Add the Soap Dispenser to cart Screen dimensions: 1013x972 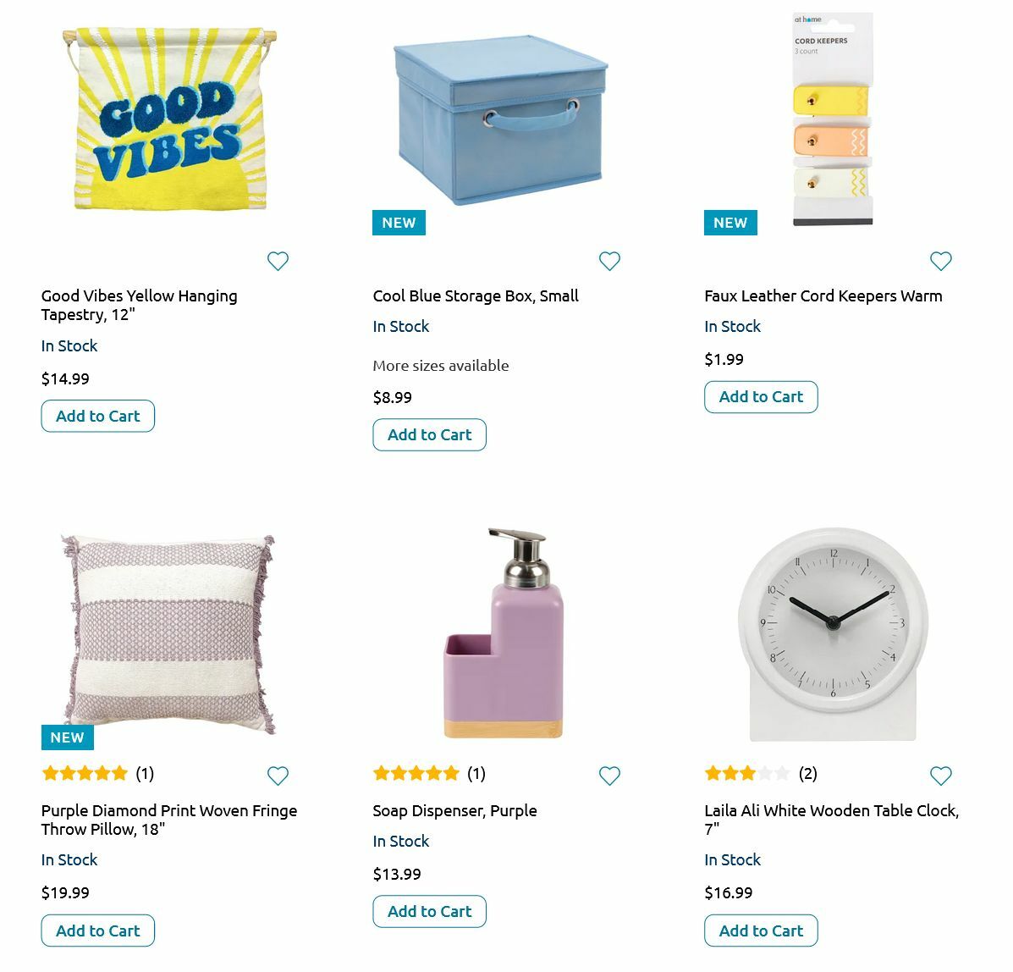coord(430,912)
